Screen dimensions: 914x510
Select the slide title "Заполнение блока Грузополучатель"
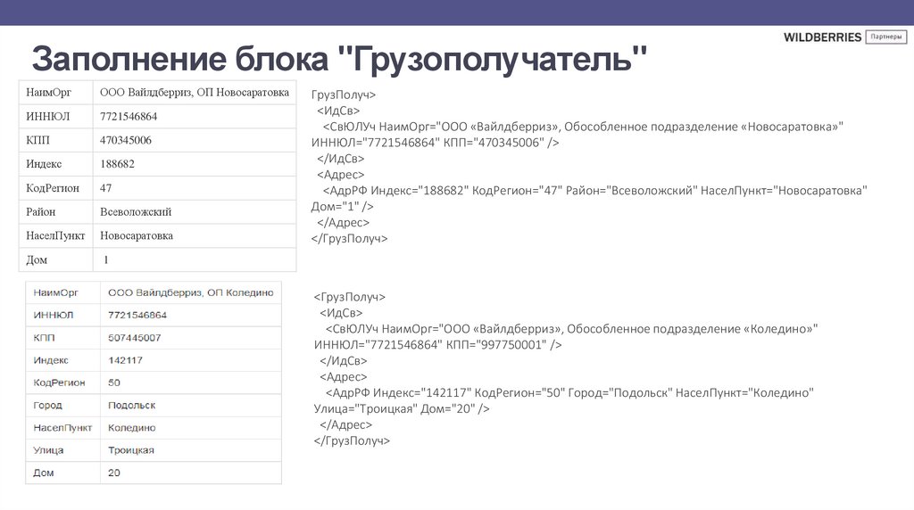tap(339, 59)
